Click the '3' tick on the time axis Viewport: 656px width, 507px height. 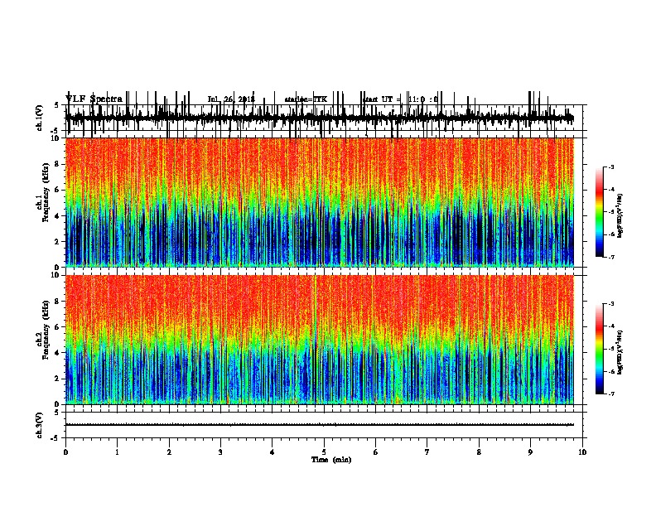pyautogui.click(x=220, y=451)
